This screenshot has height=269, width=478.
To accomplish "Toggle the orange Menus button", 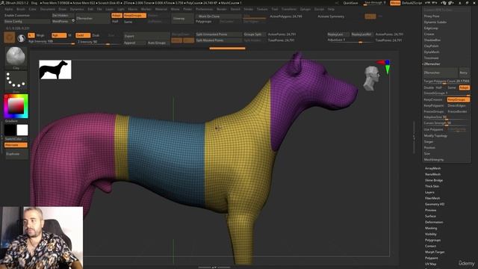I will coord(395,3).
